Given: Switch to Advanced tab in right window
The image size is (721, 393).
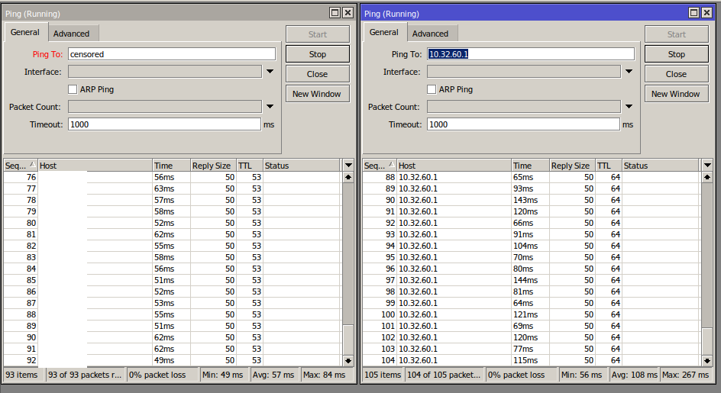Looking at the screenshot, I should click(431, 34).
